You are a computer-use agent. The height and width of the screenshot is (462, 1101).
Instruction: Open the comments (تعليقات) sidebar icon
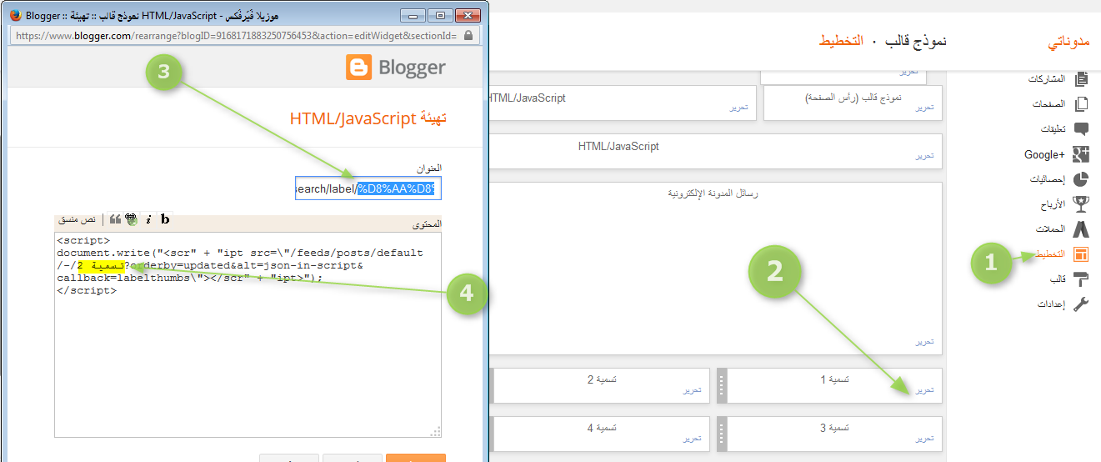pos(1081,129)
